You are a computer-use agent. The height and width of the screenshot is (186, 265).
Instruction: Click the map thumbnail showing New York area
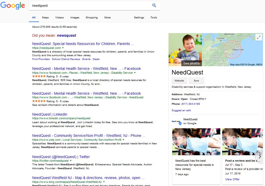coord(232,50)
